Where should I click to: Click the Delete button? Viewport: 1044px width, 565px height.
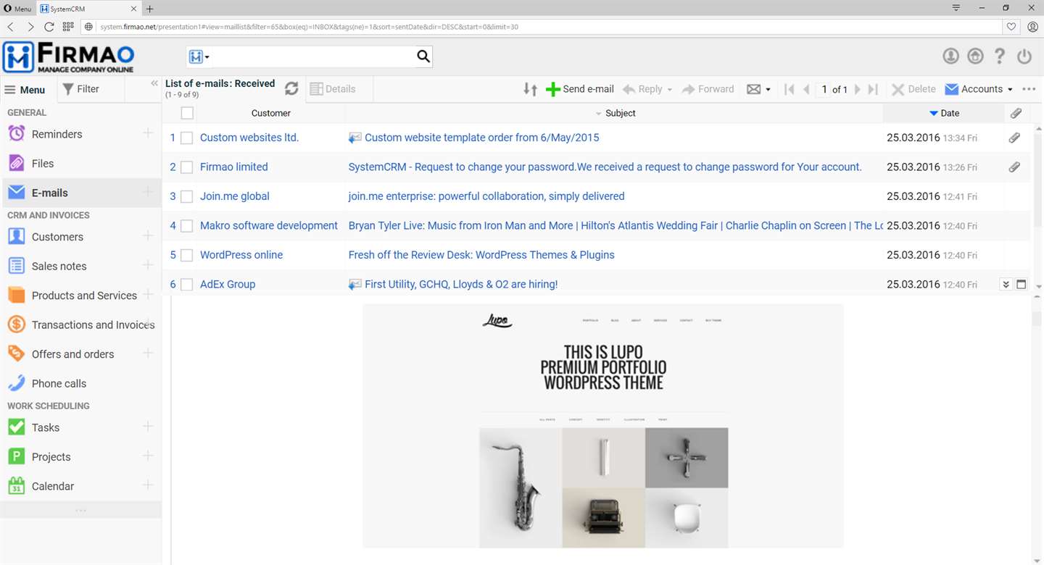(x=913, y=89)
